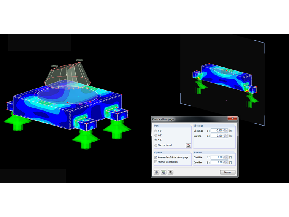Open help in Plan de découpage dialog
Viewport: 289px width, 217px height.
pos(157,172)
